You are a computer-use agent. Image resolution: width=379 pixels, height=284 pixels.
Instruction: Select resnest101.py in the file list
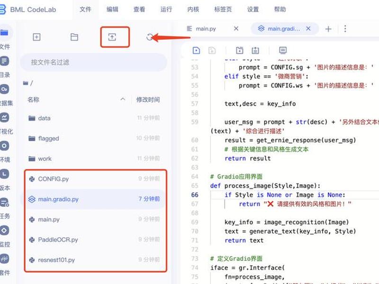click(x=95, y=260)
